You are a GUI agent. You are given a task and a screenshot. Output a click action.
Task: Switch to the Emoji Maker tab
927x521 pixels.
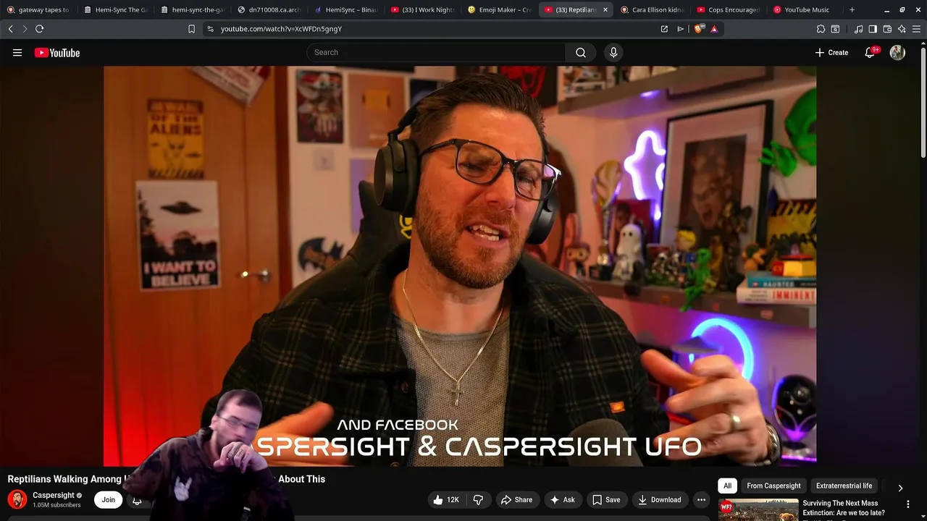pyautogui.click(x=500, y=9)
